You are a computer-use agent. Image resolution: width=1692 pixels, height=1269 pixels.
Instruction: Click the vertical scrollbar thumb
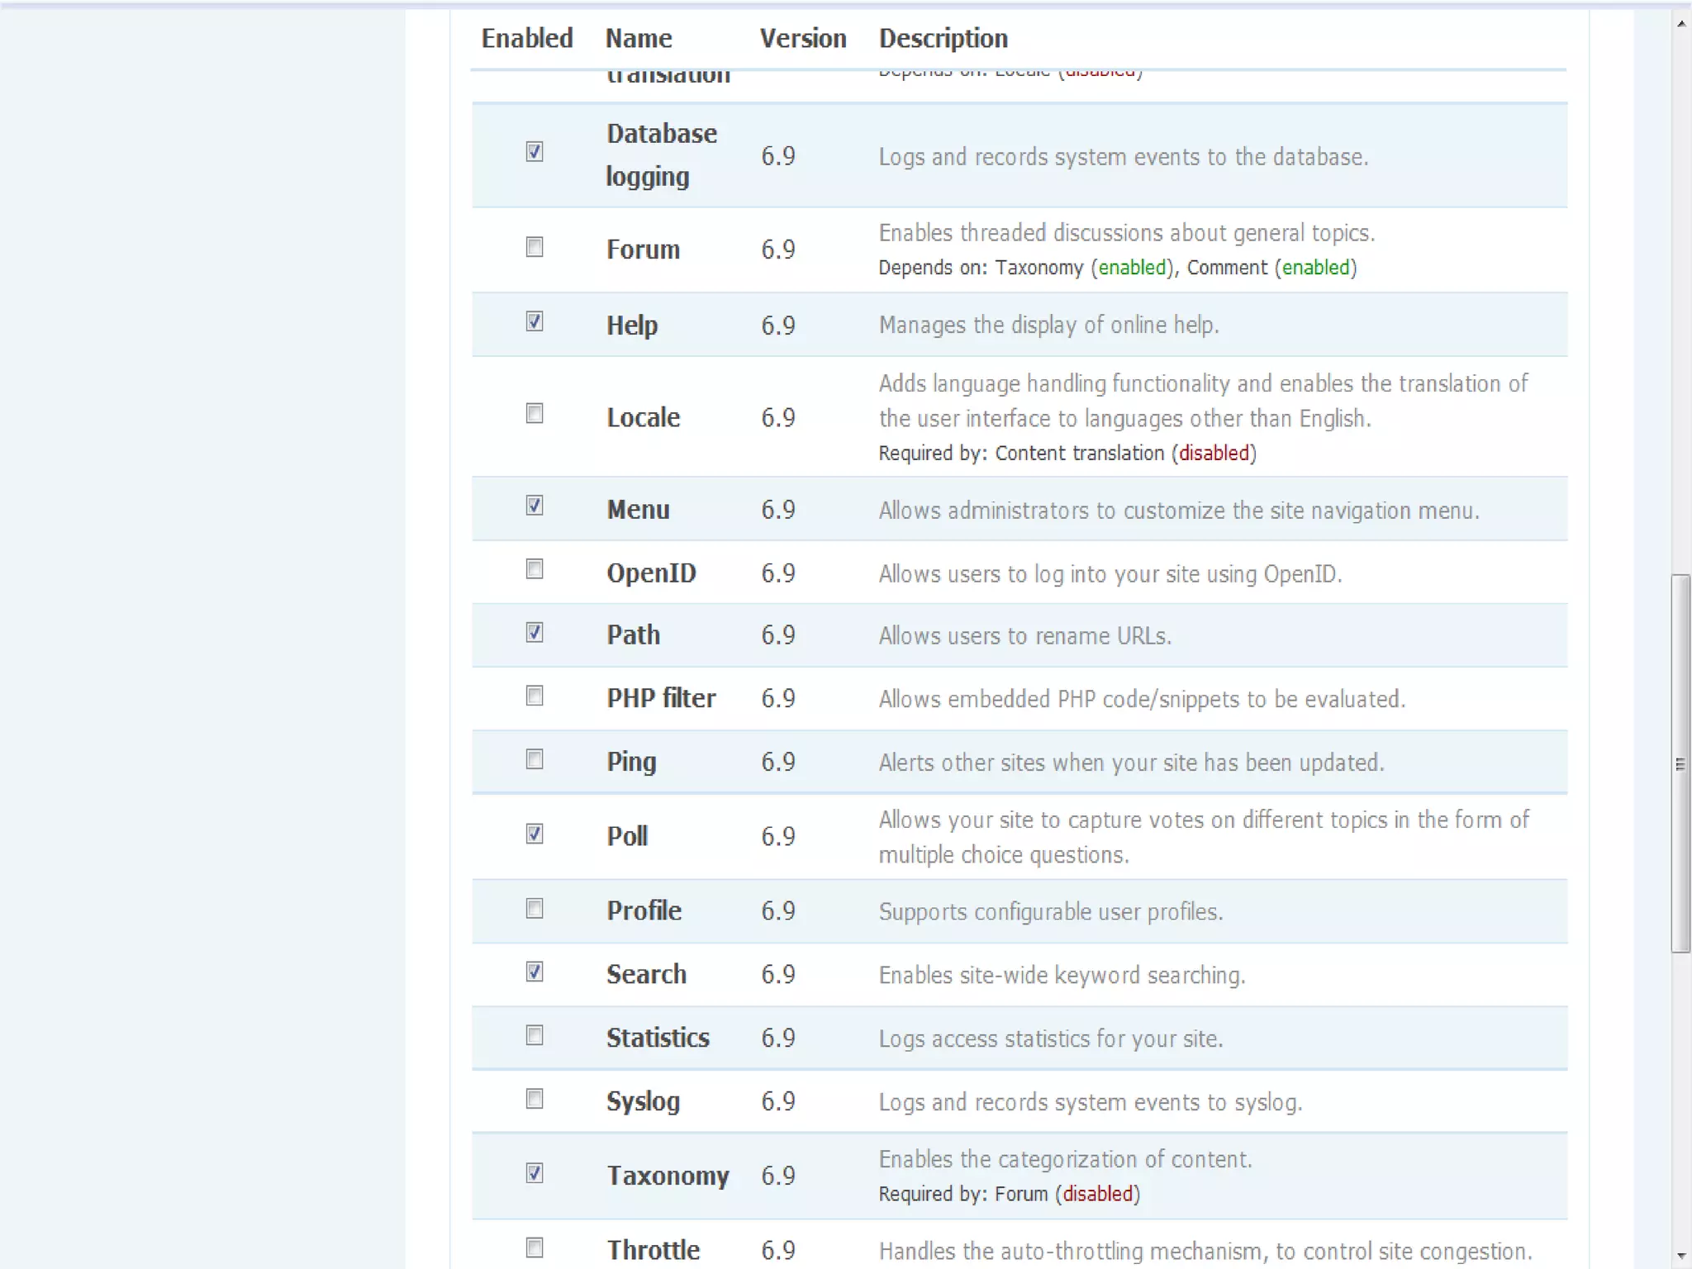(x=1680, y=763)
